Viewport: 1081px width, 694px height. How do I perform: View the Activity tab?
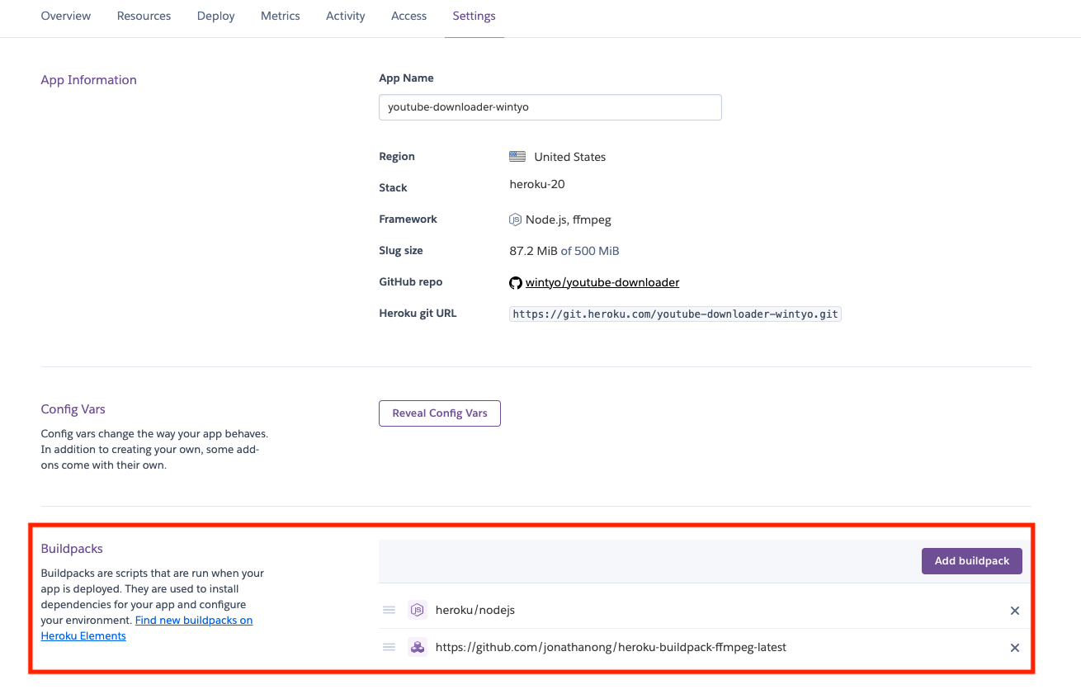[345, 16]
